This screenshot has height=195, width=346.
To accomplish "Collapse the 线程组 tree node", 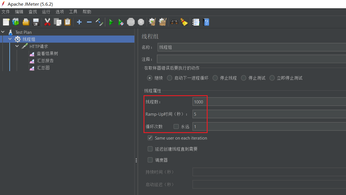I will pos(10,39).
